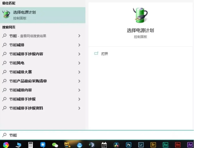Open DaVinci Resolve from the taskbar
The image size is (198, 148).
pyautogui.click(x=116, y=145)
